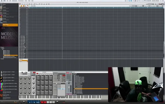Open the View menu
This screenshot has width=165, height=104.
pyautogui.click(x=29, y=1)
